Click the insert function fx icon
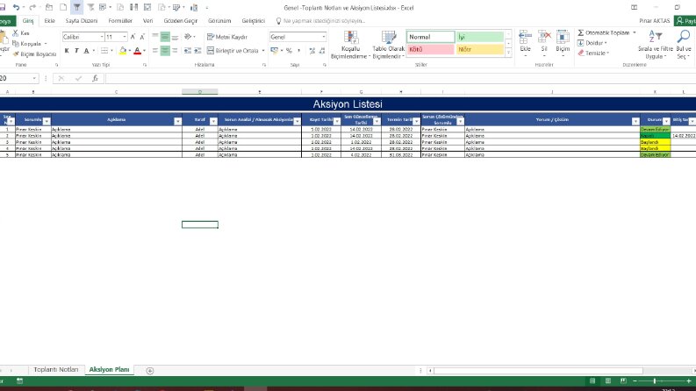Viewport: 696px width, 391px height. coord(95,79)
